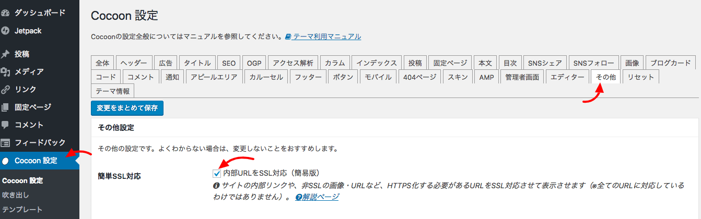This screenshot has height=219, width=701.
Task: Switch to コード tab
Action: [x=106, y=77]
